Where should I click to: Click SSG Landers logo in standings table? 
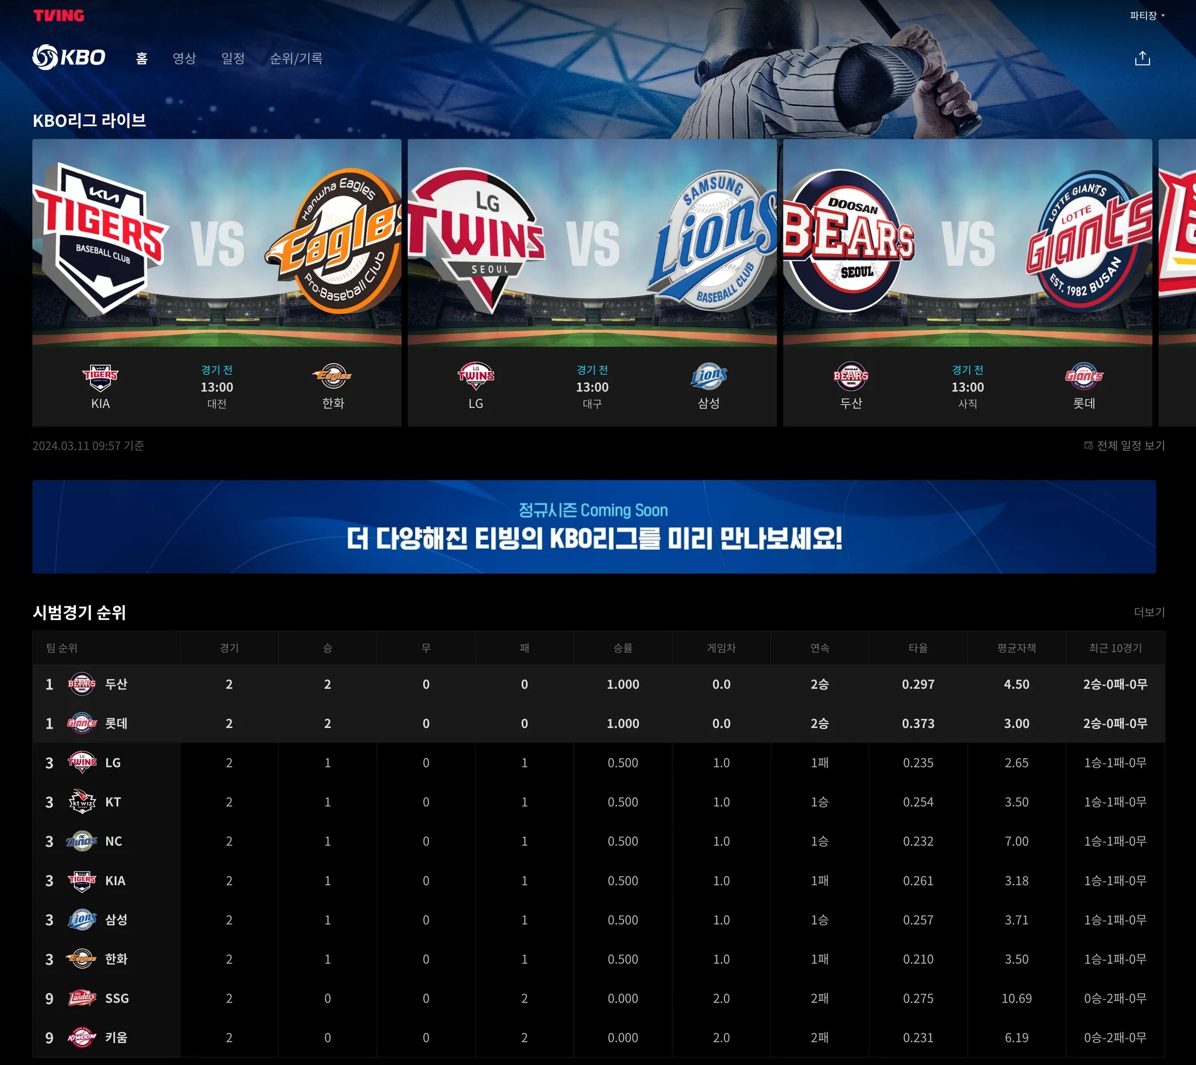coord(82,998)
